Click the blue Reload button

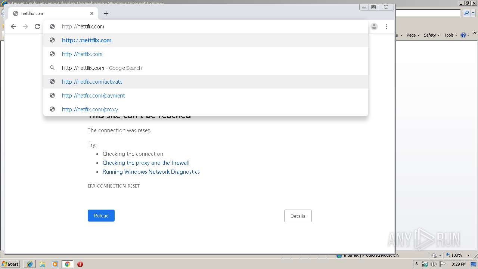tap(101, 216)
